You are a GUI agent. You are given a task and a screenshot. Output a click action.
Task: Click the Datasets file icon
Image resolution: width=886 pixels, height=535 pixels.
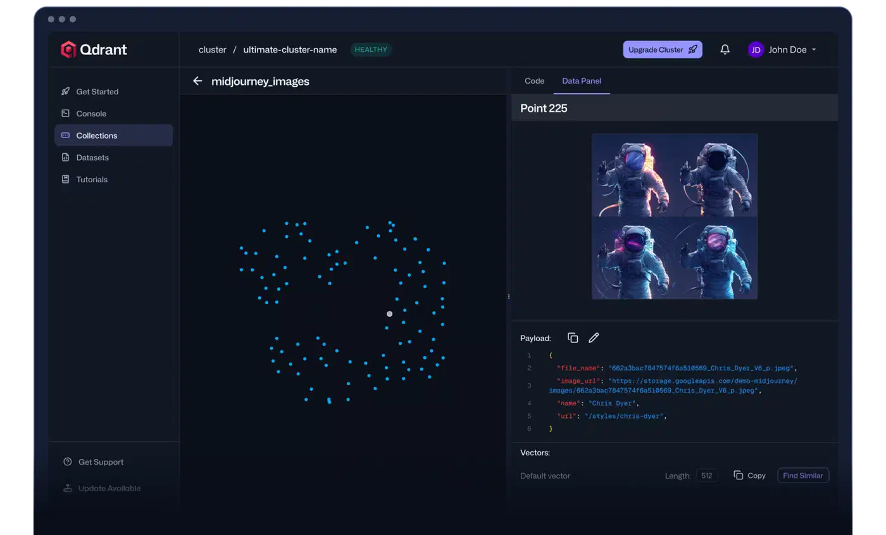point(65,158)
